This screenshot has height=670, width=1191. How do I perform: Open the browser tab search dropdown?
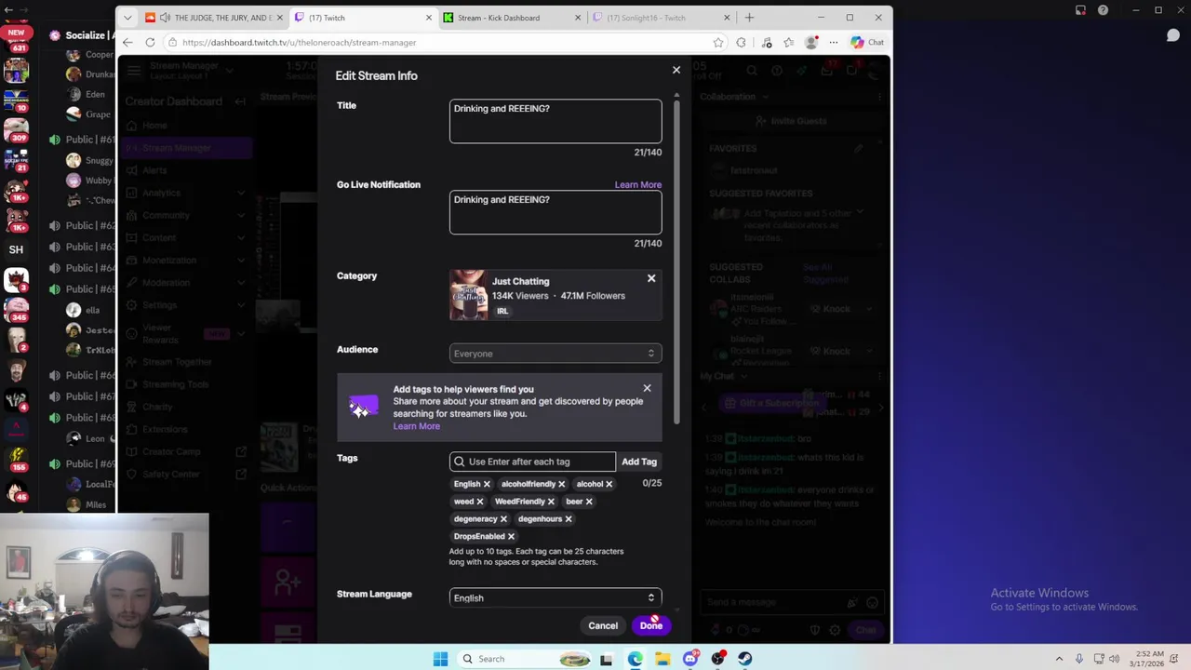point(127,18)
